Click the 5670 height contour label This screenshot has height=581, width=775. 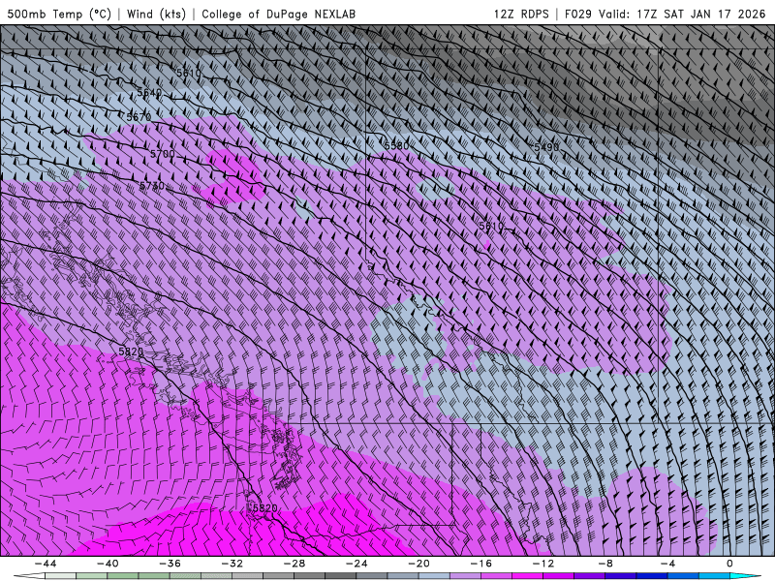coord(139,117)
